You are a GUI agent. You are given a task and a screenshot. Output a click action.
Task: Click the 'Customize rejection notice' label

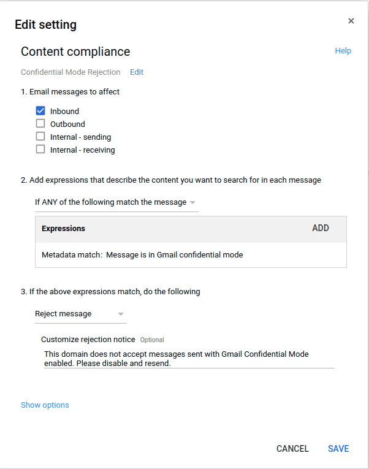[88, 340]
